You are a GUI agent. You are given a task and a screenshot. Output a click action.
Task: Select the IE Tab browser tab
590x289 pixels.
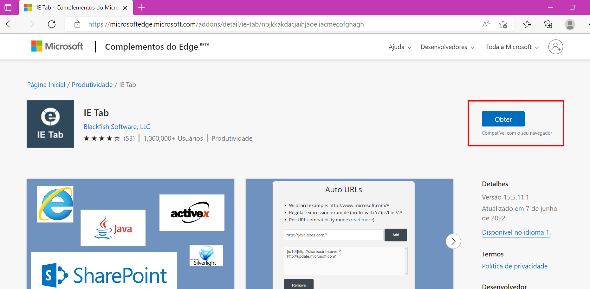[76, 8]
